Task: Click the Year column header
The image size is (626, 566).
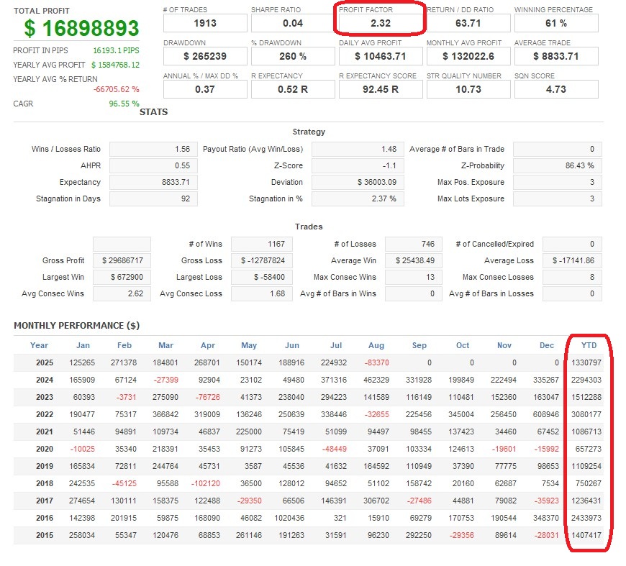Action: point(40,345)
